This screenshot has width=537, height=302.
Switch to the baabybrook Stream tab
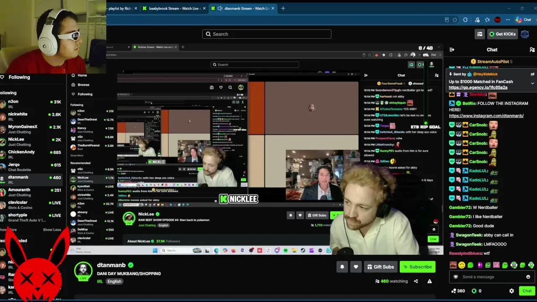[x=175, y=8]
